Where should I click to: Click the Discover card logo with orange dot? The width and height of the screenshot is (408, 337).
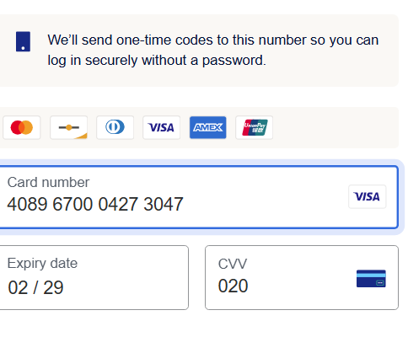coord(68,127)
